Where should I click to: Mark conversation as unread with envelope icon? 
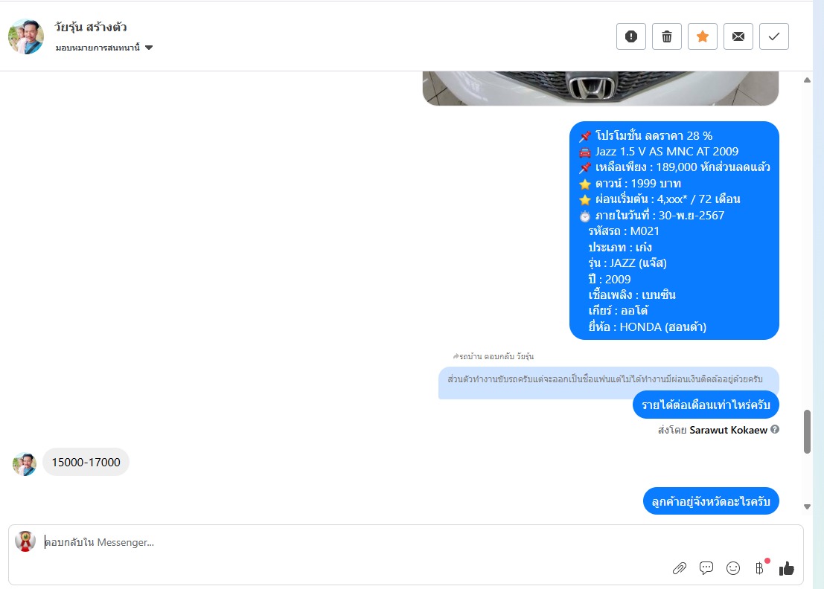738,36
